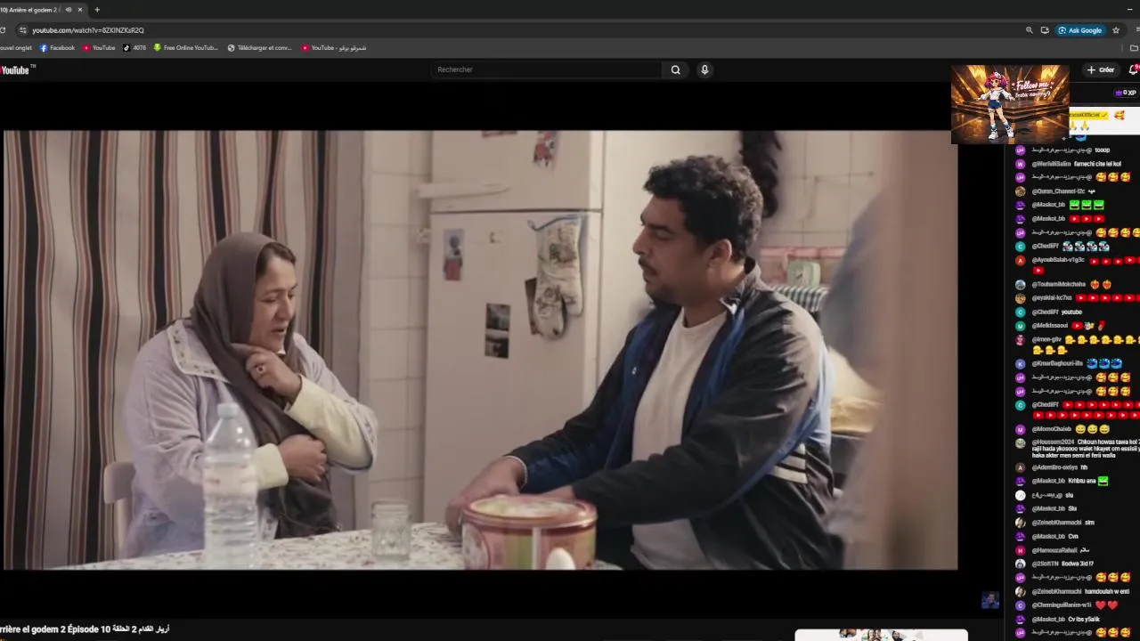Viewport: 1140px width, 641px height.
Task: Click @CheminguiRanim-w1i avatar icon
Action: click(x=1021, y=605)
